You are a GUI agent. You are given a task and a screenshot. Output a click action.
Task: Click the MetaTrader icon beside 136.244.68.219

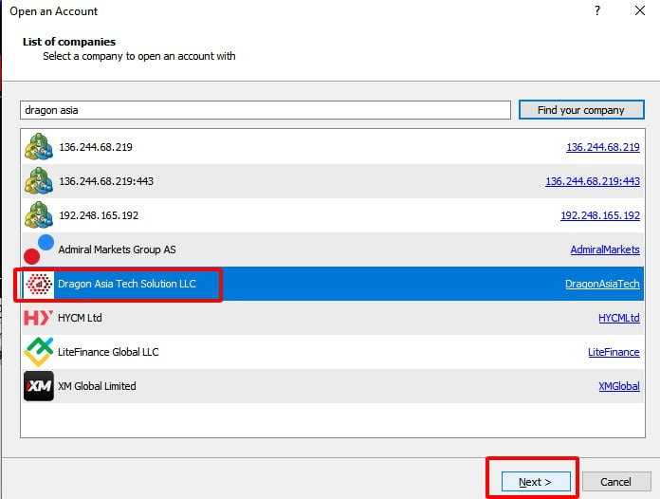39,146
